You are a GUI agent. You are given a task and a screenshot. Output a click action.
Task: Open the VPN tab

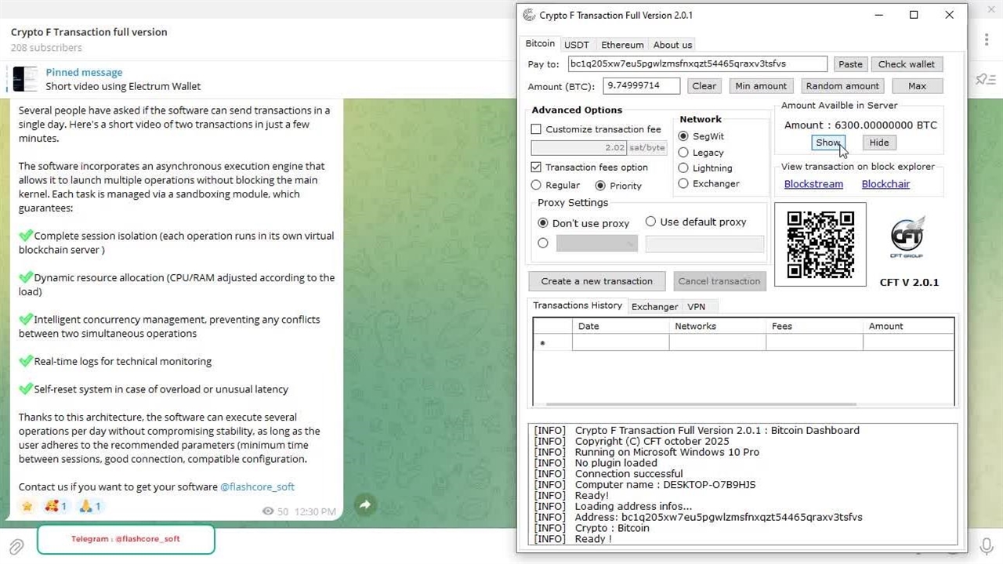[696, 306]
